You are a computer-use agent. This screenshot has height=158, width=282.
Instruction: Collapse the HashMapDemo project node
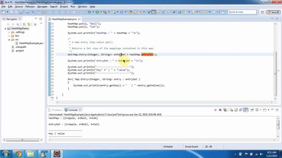point(5,29)
